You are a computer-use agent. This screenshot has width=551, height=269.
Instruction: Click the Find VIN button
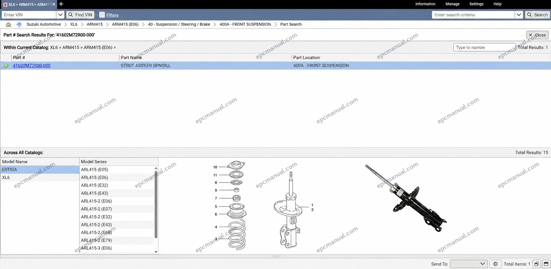(80, 15)
